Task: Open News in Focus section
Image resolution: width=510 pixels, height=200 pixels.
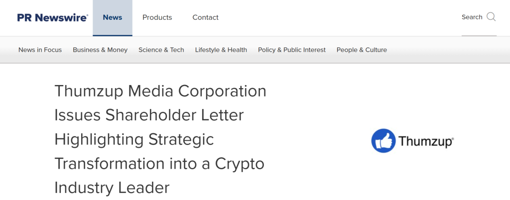Action: [40, 50]
